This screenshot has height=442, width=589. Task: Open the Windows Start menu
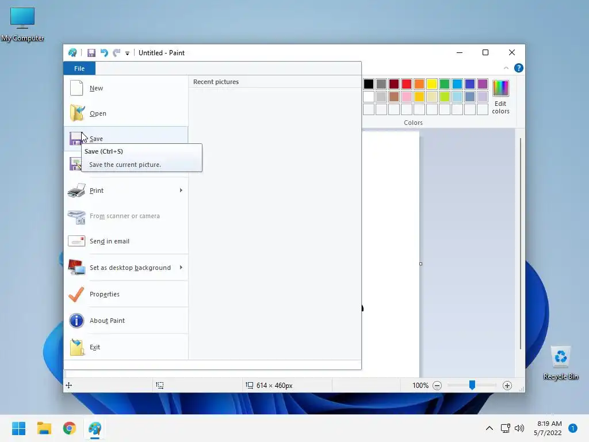(x=19, y=428)
